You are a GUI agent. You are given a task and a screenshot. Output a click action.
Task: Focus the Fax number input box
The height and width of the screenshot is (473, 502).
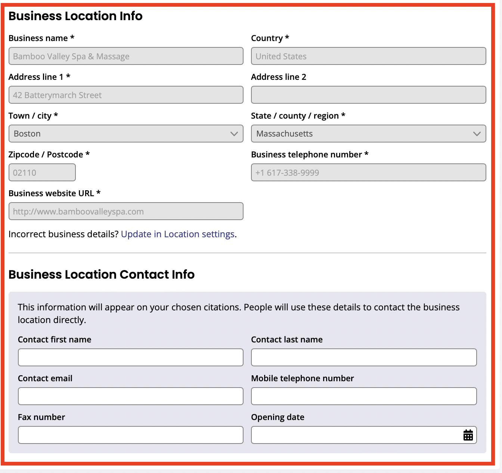tap(130, 435)
